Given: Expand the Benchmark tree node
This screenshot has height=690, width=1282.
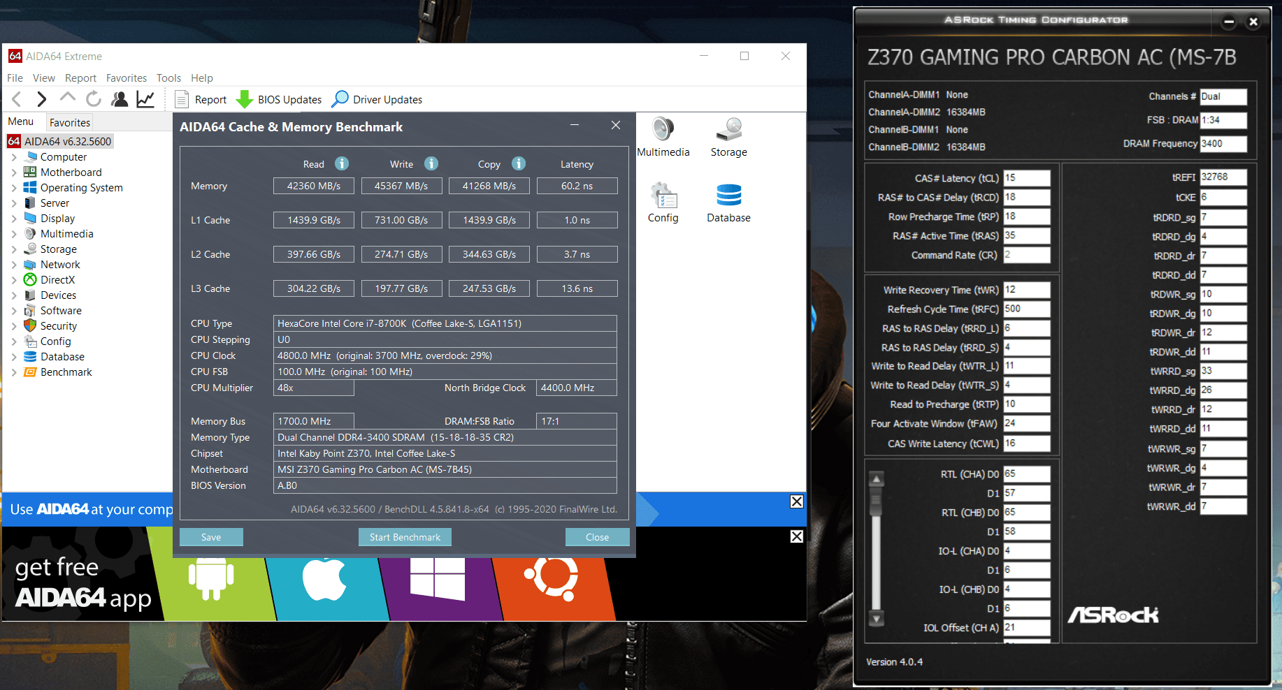Looking at the screenshot, I should 14,372.
